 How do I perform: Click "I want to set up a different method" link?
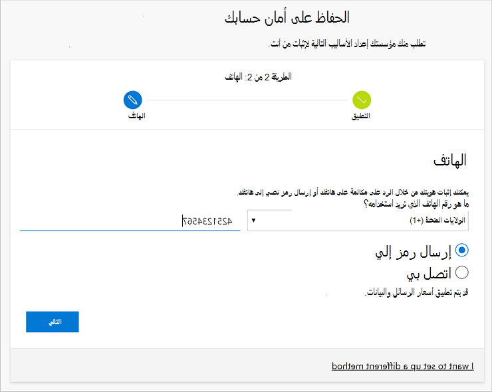(402, 366)
